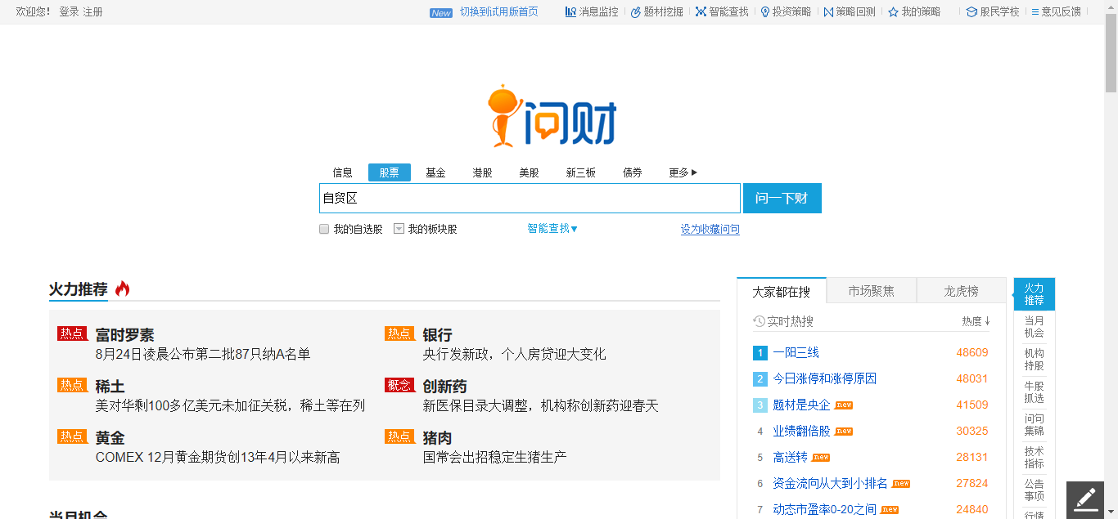Select the 债券 search category
The height and width of the screenshot is (519, 1118).
(633, 172)
